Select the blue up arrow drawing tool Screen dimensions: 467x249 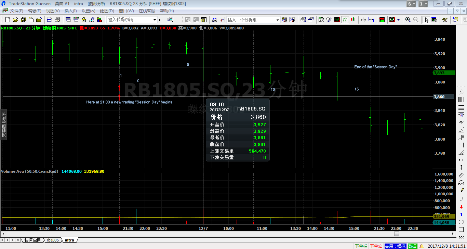461,214
